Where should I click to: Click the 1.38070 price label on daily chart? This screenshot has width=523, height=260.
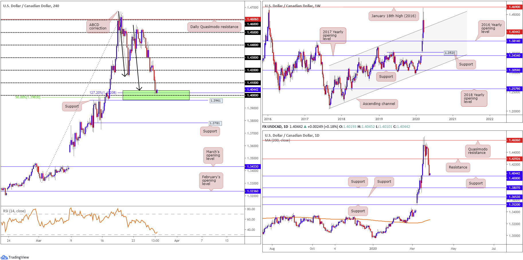coord(514,188)
